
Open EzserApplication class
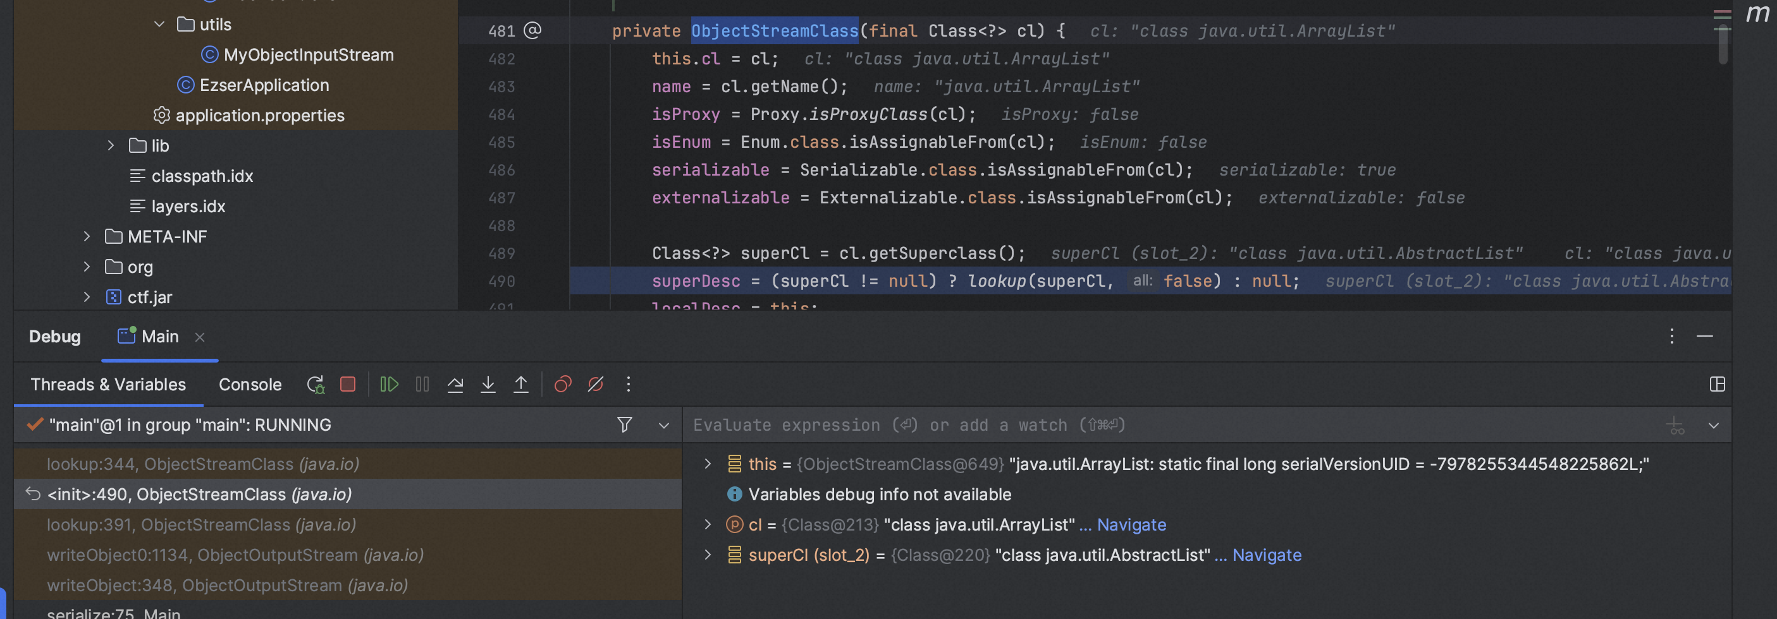point(264,85)
